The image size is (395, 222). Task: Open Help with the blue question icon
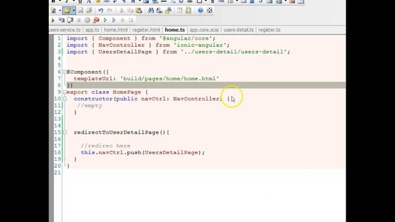[200, 10]
